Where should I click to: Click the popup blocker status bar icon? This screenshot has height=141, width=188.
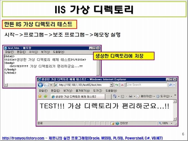pyautogui.click(x=112, y=123)
